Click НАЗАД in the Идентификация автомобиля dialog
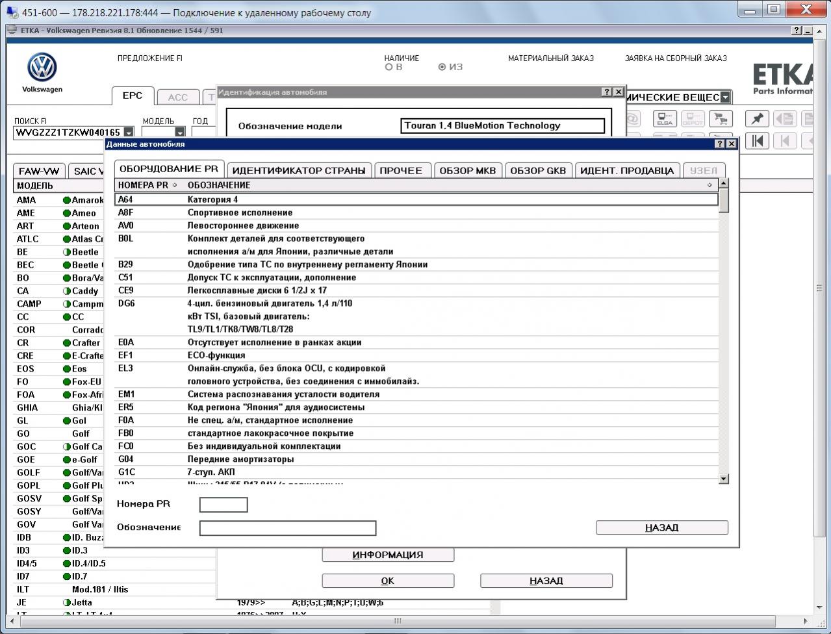Viewport: 831px width, 634px height. 546,581
